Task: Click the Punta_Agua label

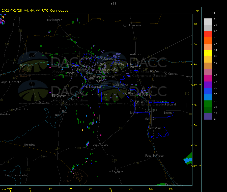Action: point(115,171)
